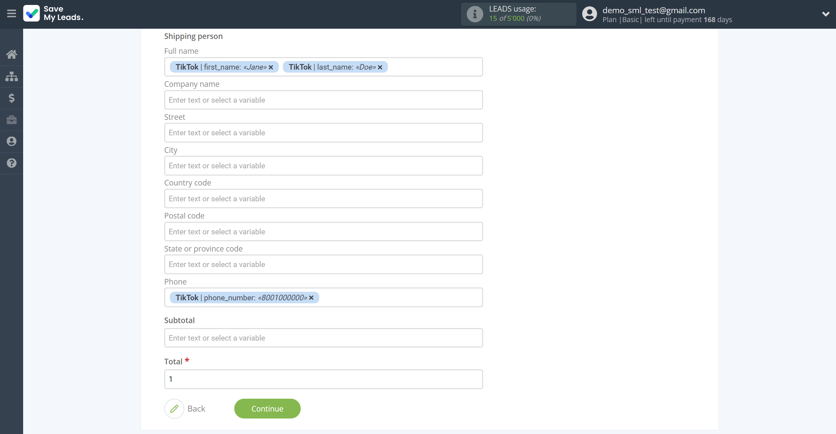Focus the Postal code field
Viewport: 836px width, 434px height.
click(323, 232)
